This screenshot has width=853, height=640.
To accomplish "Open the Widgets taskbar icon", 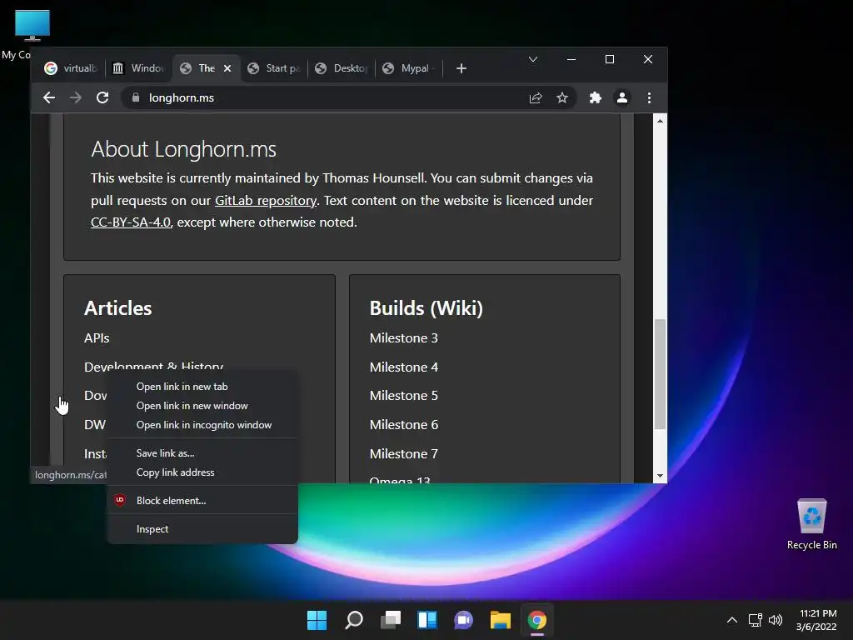I will [427, 620].
